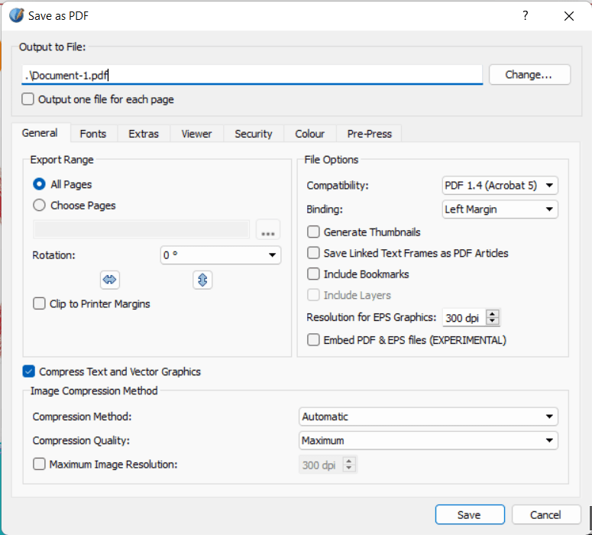Expand the Binding dropdown
The width and height of the screenshot is (592, 535).
tap(500, 209)
